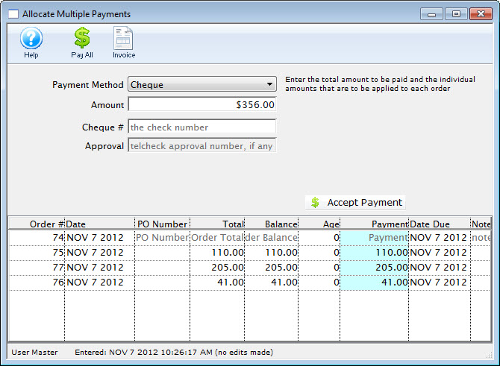Sort by the Order # column header

pos(37,224)
